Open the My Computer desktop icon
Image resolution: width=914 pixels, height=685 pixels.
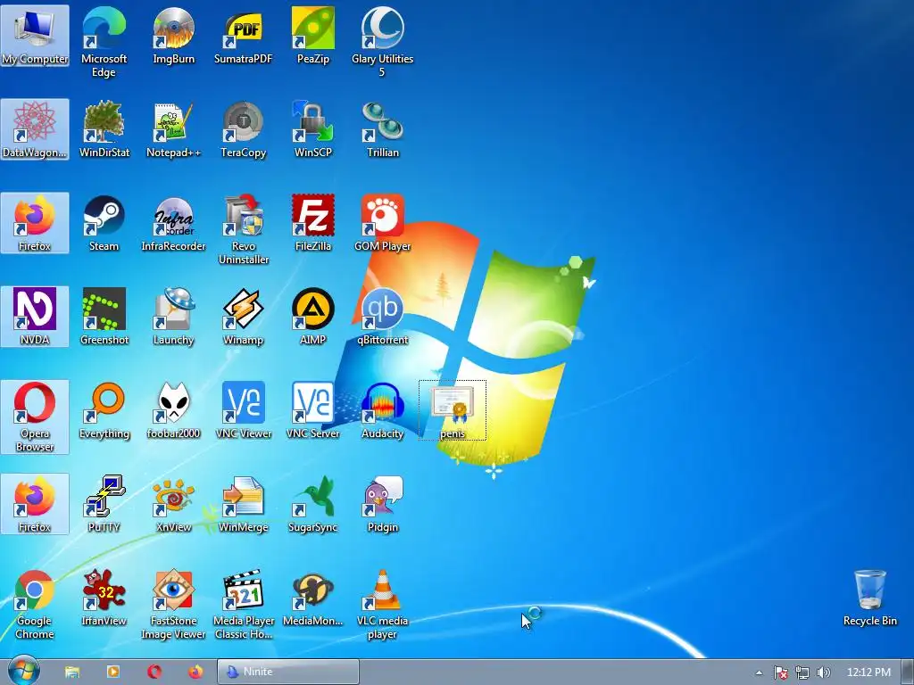[35, 35]
